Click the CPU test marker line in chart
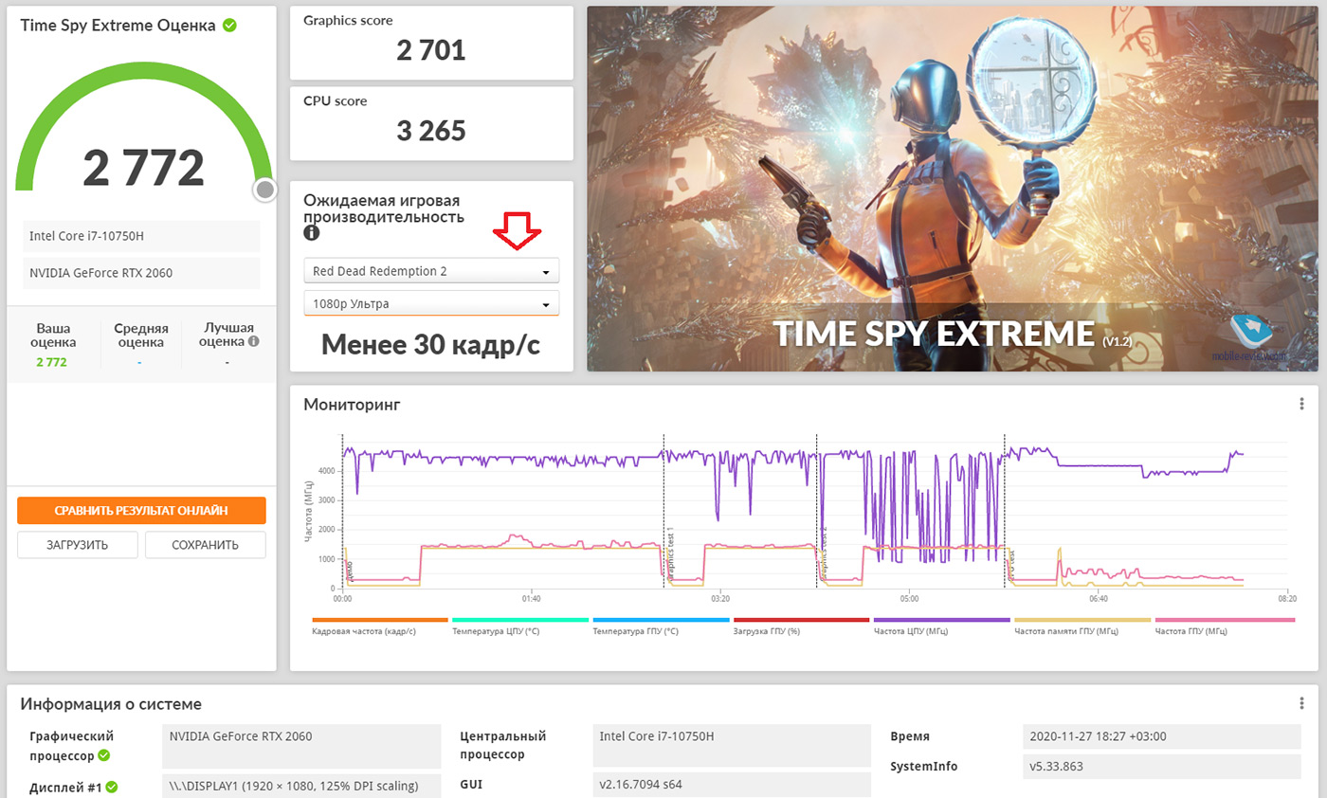Viewport: 1327px width, 798px height. tap(1005, 512)
